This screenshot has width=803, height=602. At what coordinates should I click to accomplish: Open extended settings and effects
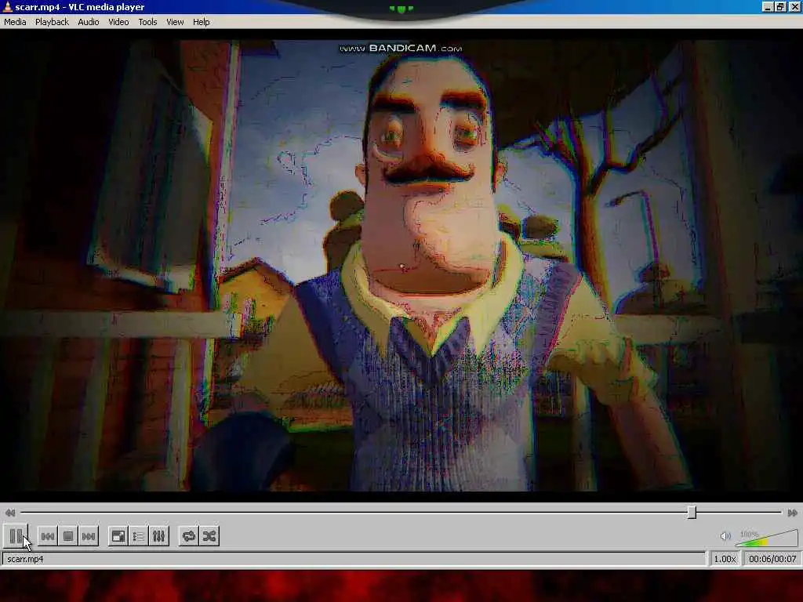[x=158, y=536]
